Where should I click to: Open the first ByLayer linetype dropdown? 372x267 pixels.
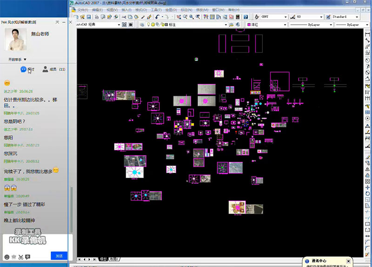tap(331, 25)
